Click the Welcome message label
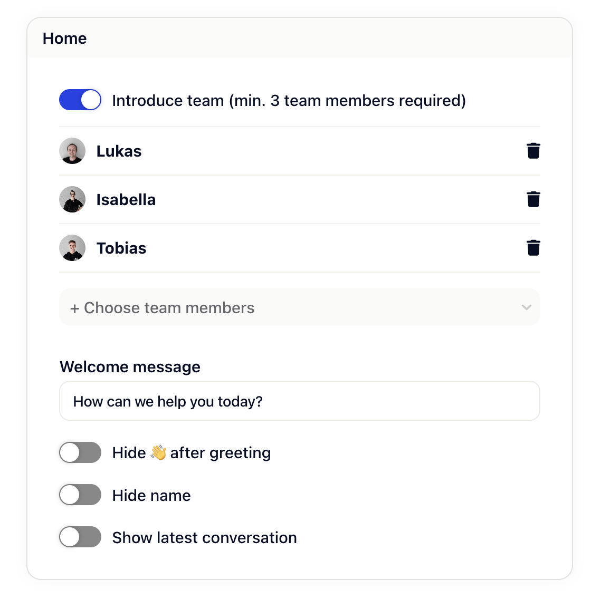Image resolution: width=591 pixels, height=599 pixels. (x=130, y=367)
